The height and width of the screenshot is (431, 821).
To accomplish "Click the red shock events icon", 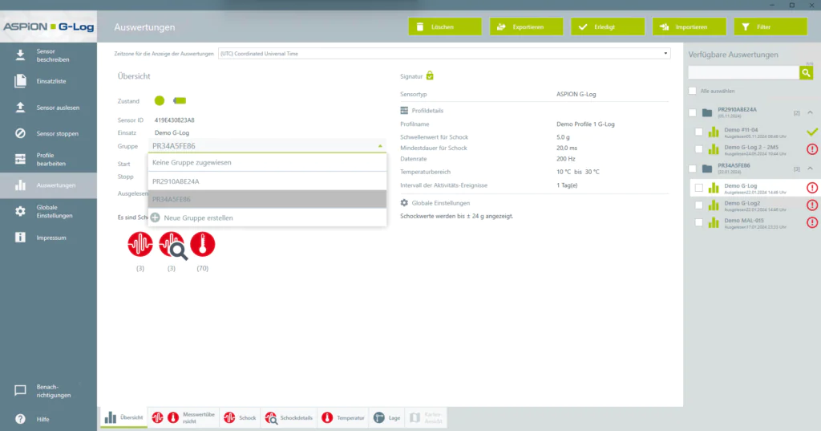I will (140, 244).
